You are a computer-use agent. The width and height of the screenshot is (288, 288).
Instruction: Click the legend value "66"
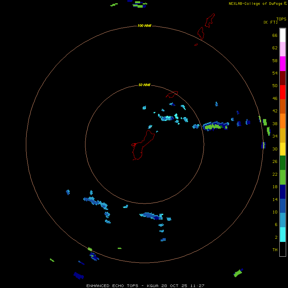(275, 35)
